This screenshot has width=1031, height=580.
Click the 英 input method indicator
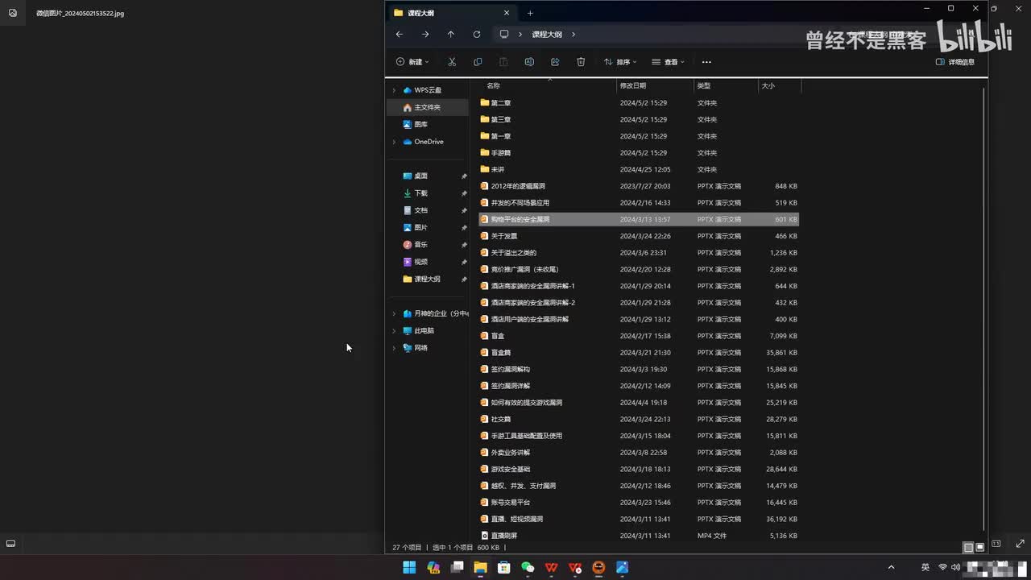pos(925,567)
